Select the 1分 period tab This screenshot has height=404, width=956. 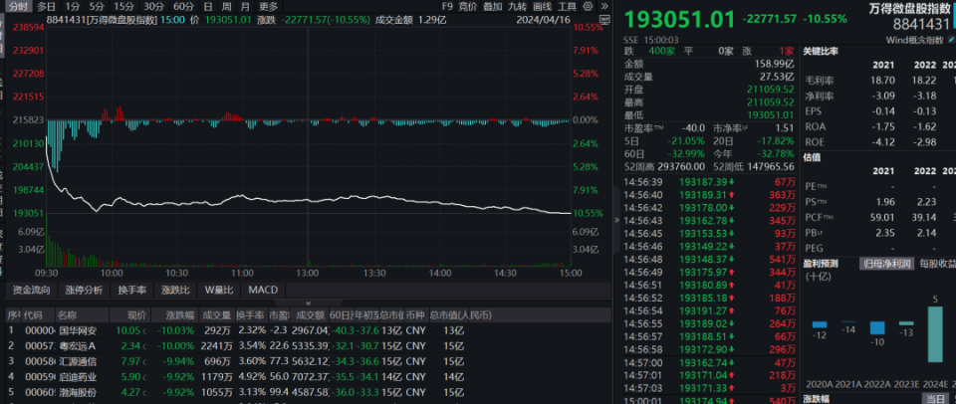click(73, 7)
